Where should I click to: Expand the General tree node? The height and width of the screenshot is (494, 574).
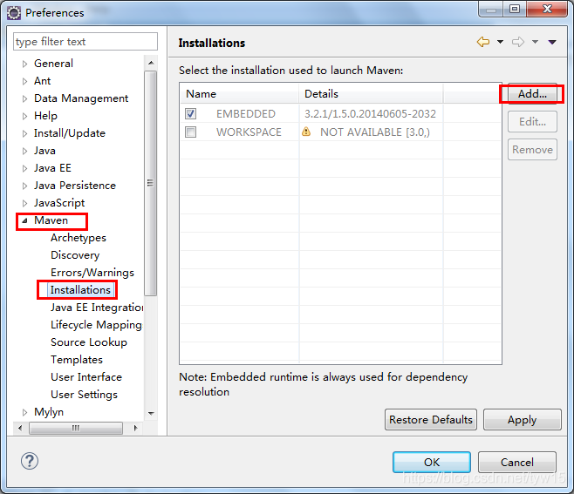24,64
